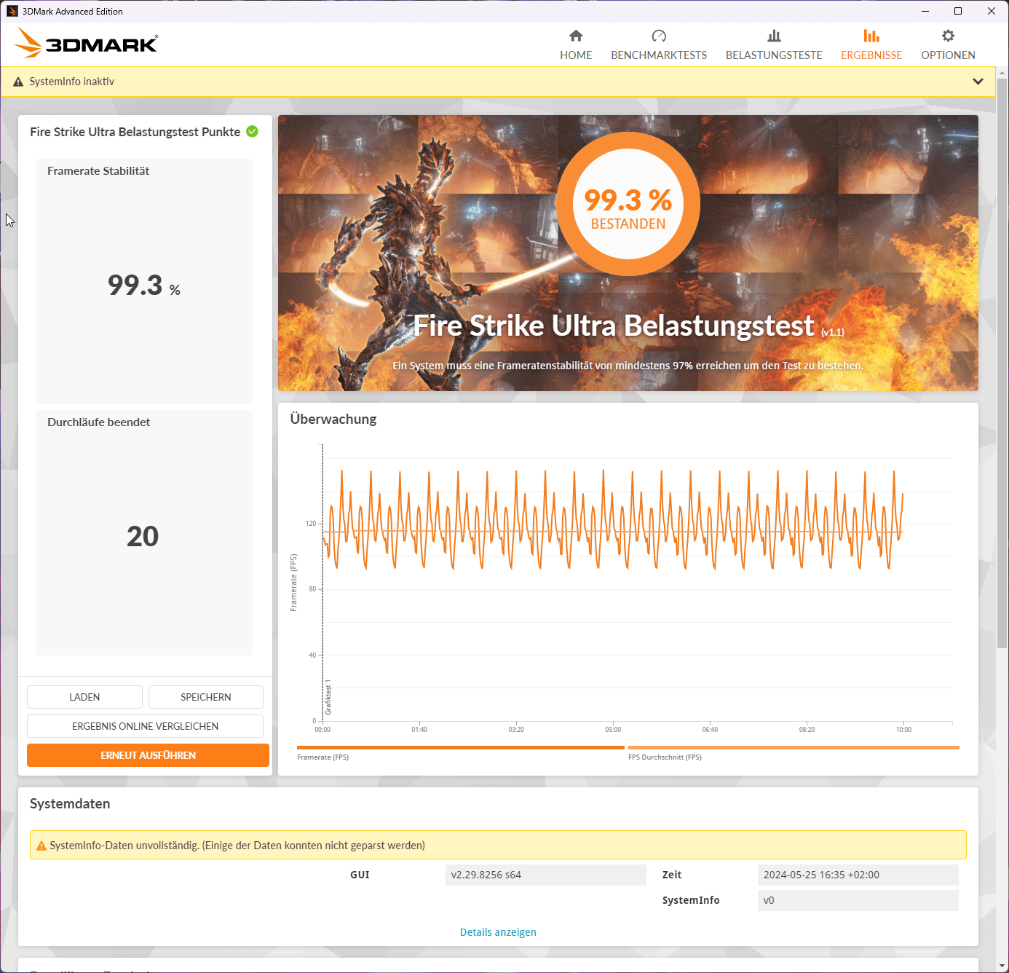Click the SystemInfo inaktiv warning triangle
The width and height of the screenshot is (1009, 973).
click(18, 82)
